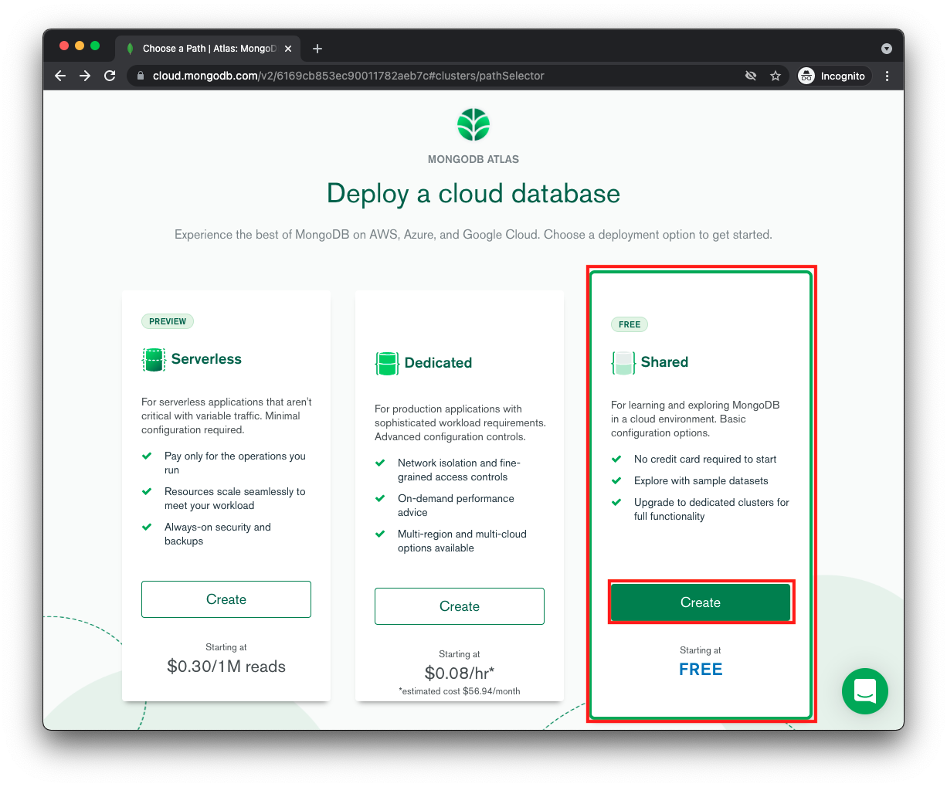Click the tracking-blocked eye icon in address bar

click(750, 76)
